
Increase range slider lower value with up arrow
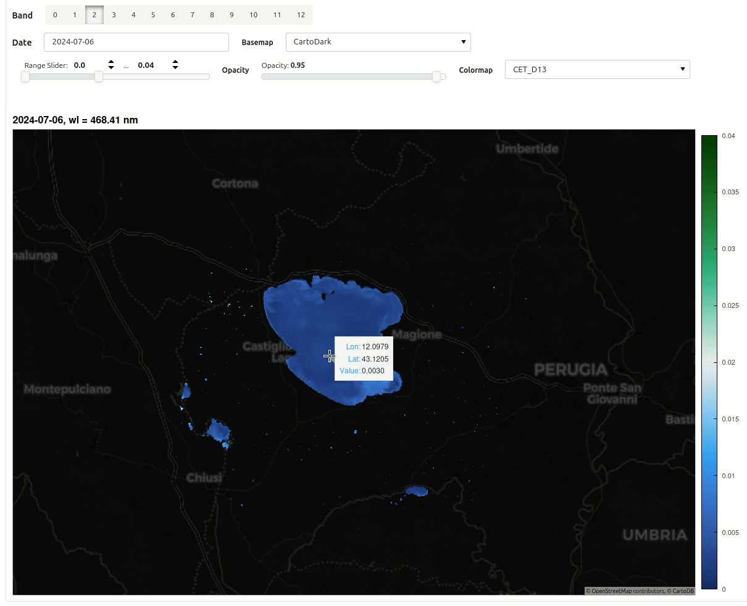111,62
